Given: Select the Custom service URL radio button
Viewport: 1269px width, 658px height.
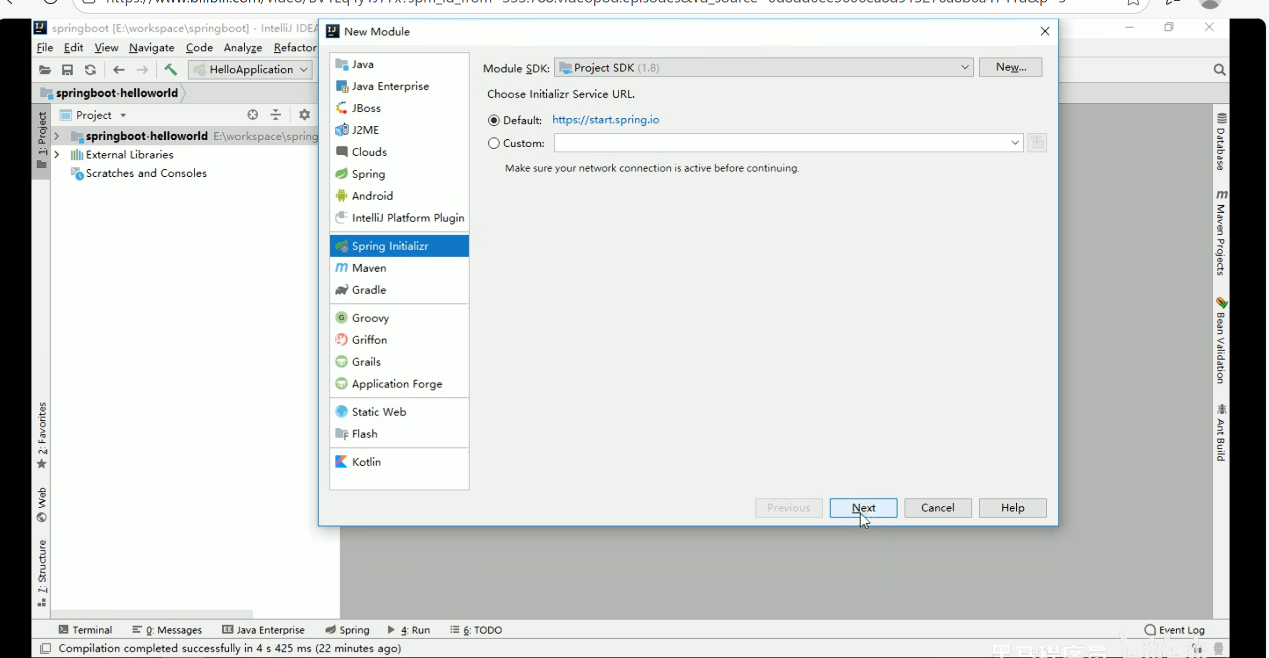Looking at the screenshot, I should [494, 143].
